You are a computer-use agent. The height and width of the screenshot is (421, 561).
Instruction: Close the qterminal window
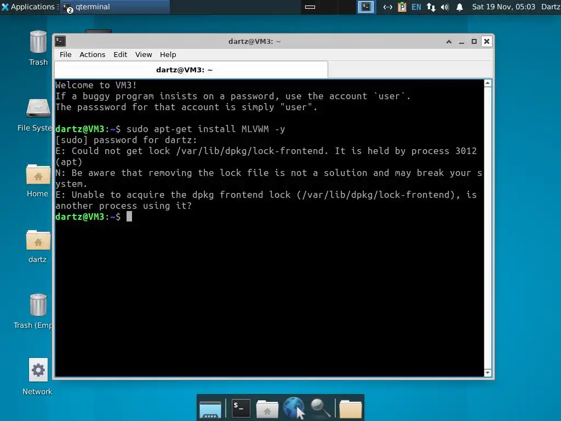[486, 42]
